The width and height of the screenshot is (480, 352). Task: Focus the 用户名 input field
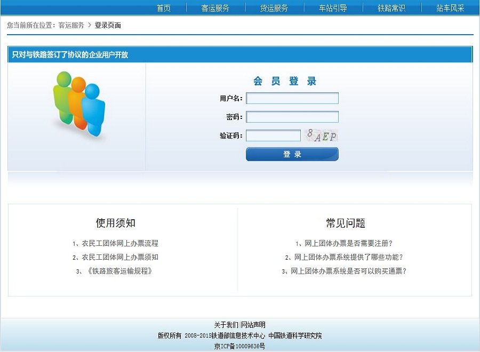pyautogui.click(x=292, y=98)
